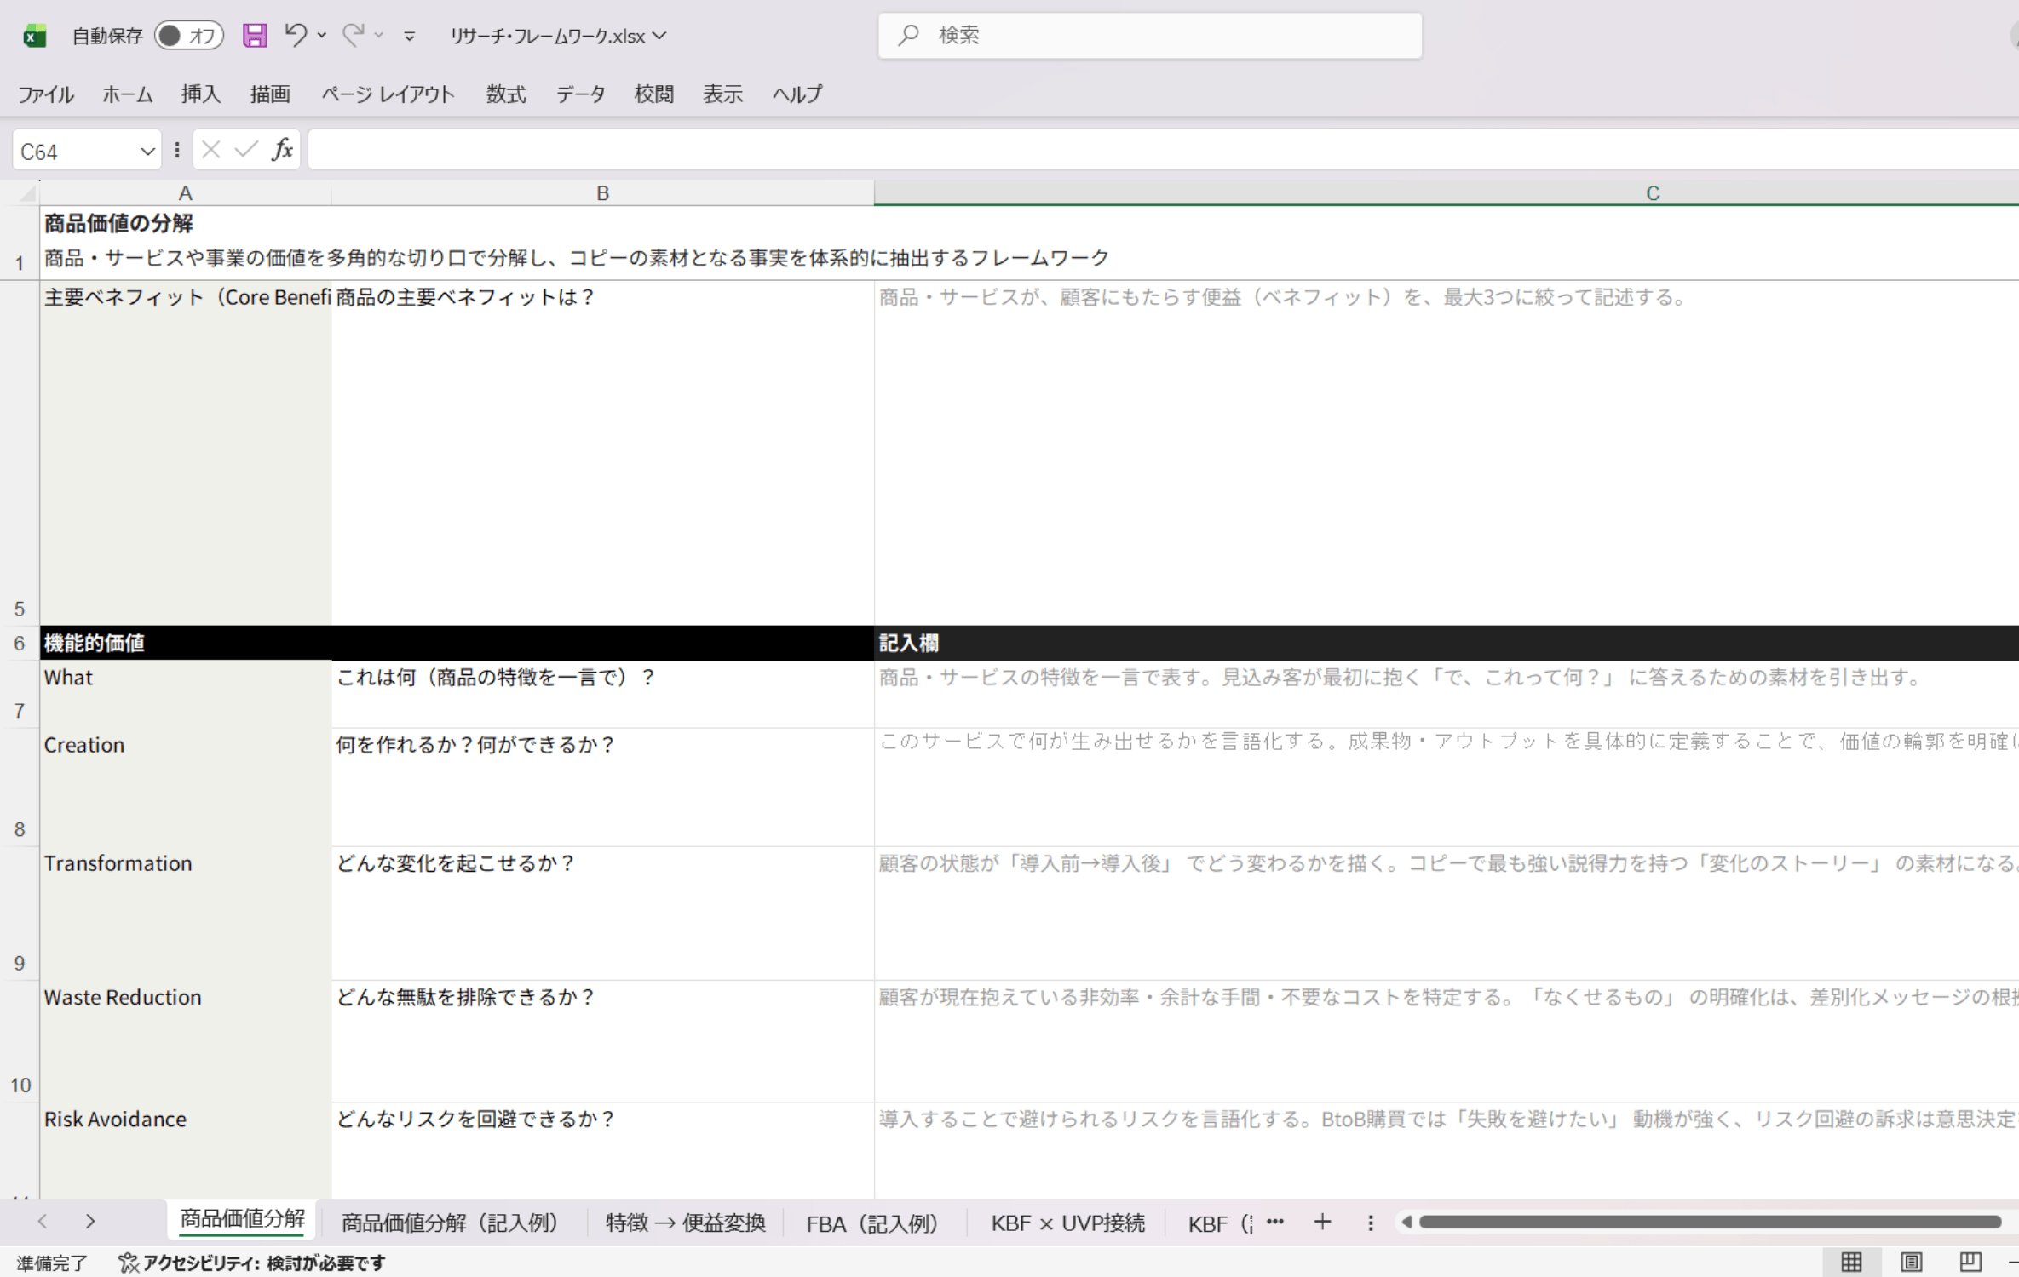
Task: Select column A header
Action: coord(185,193)
